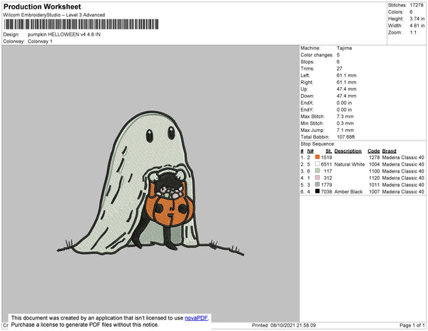Click the EndX value 0.00 in
Viewport: 428px width, 331px height.
pyautogui.click(x=345, y=103)
